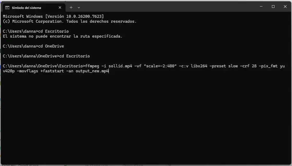Click the text output_new.mp4
Viewport: 292px width, 166px height.
tap(92, 71)
